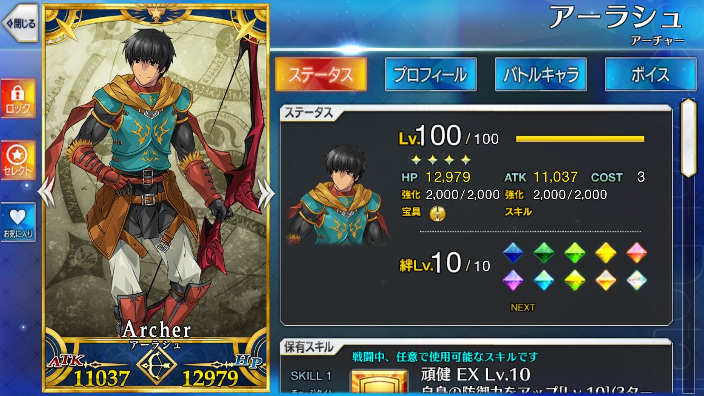The image size is (704, 396).
Task: Click the 閉じる close button
Action: (20, 23)
